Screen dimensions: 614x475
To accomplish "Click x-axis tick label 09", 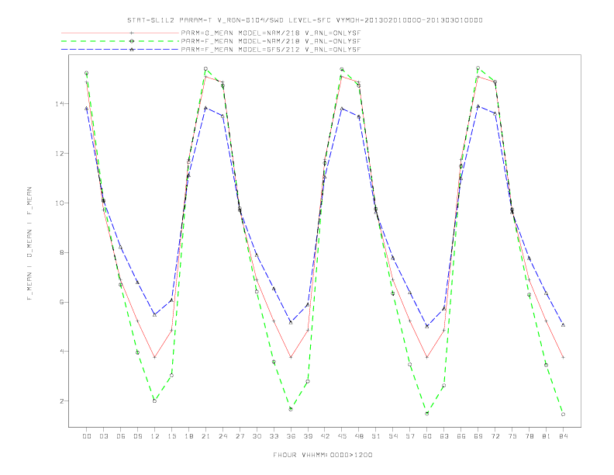I will coord(137,436).
